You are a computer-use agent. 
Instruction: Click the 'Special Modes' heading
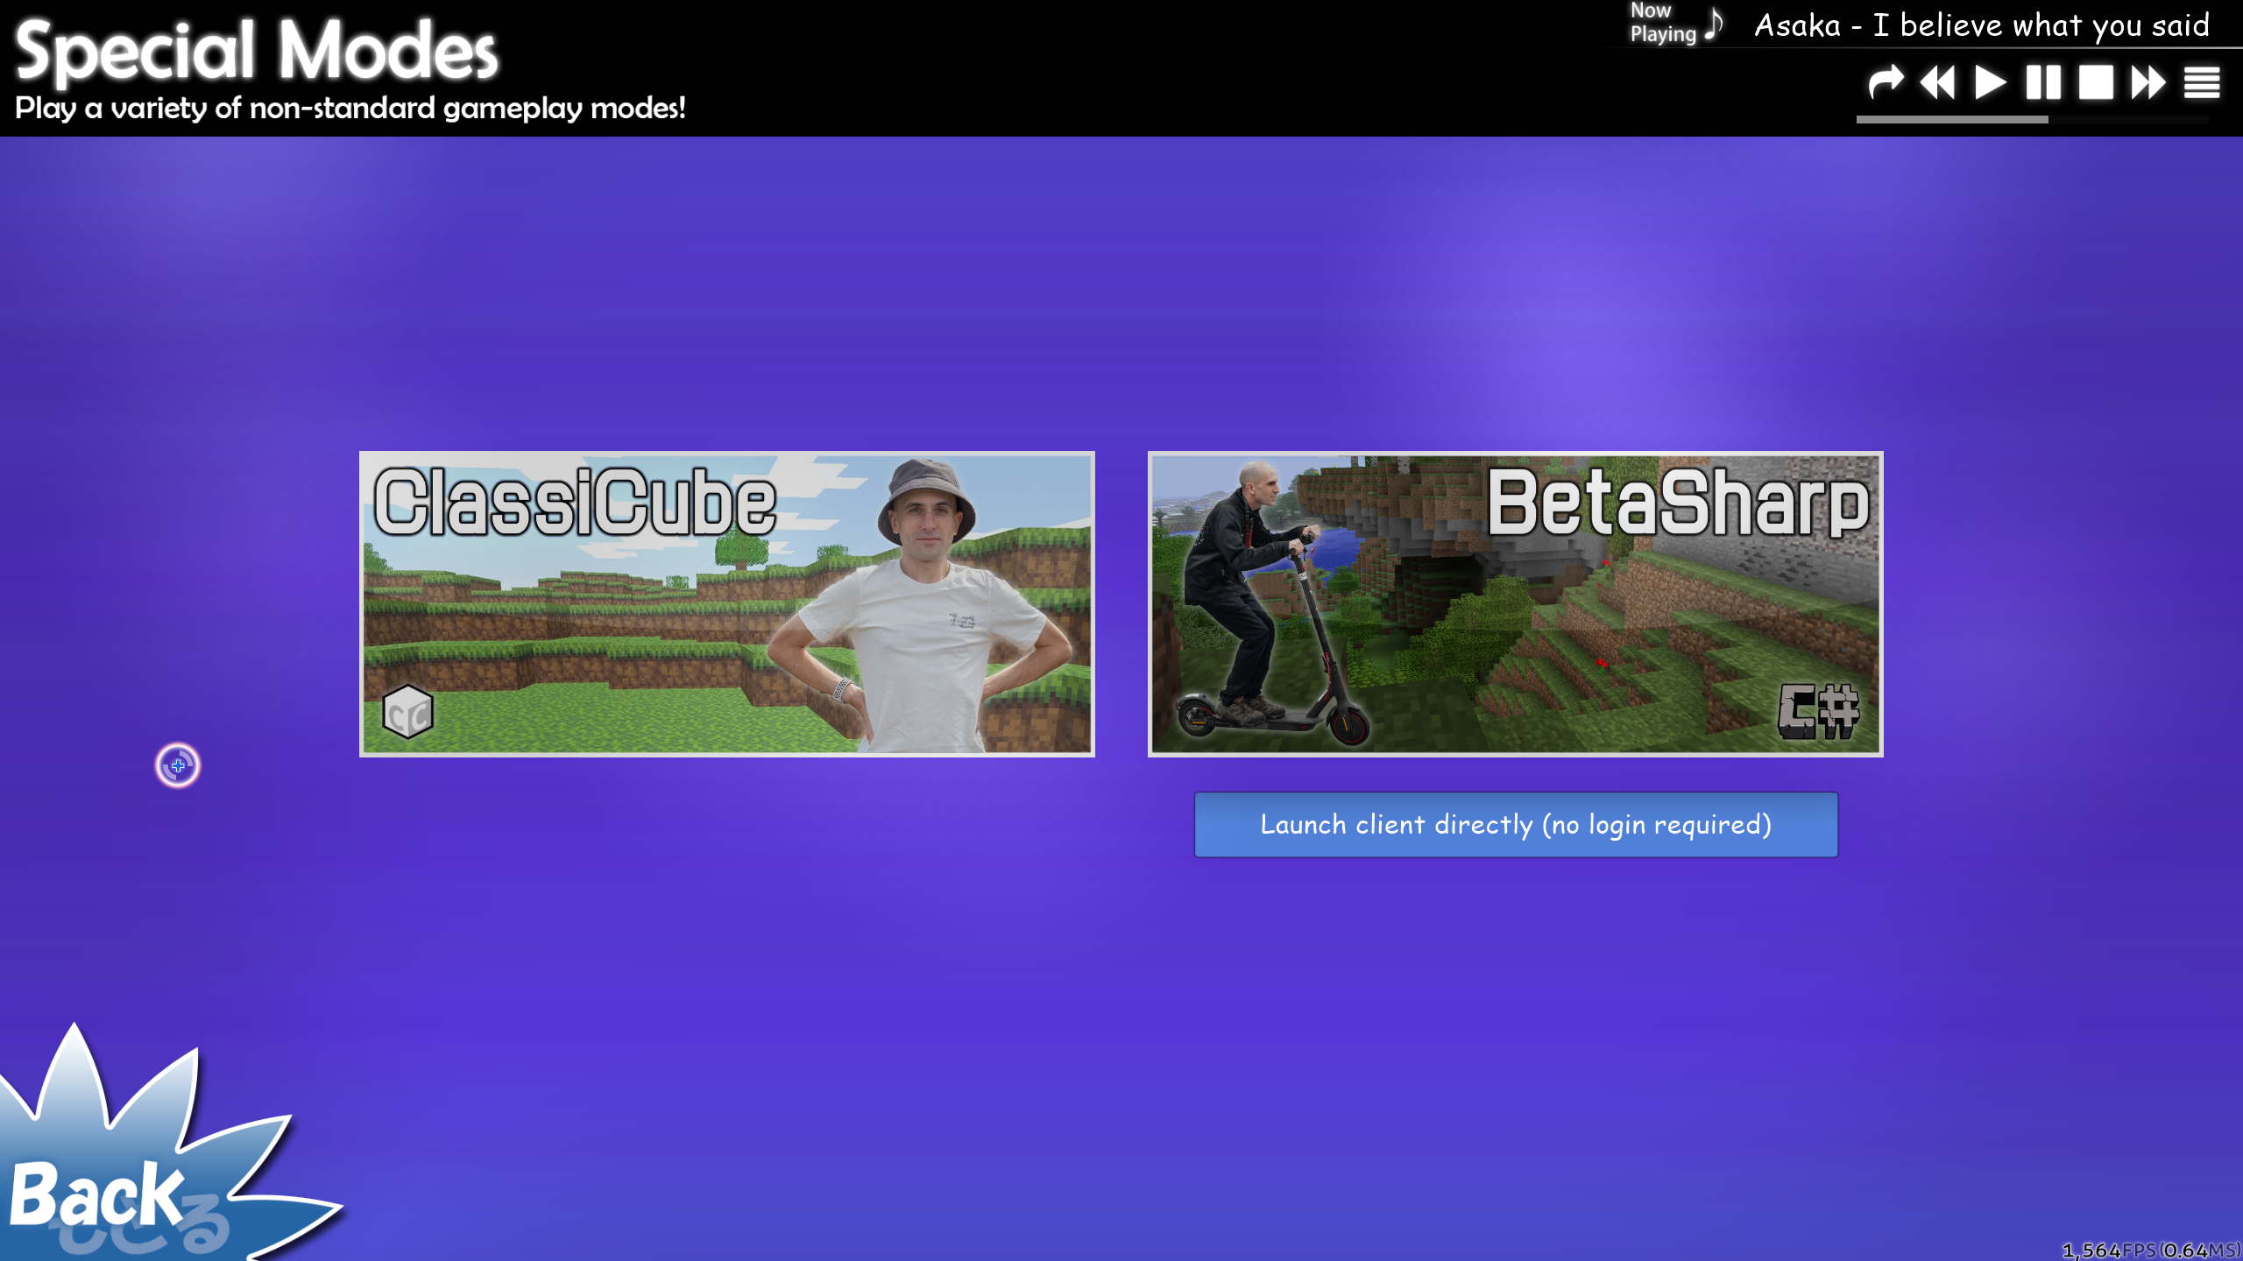coord(256,51)
